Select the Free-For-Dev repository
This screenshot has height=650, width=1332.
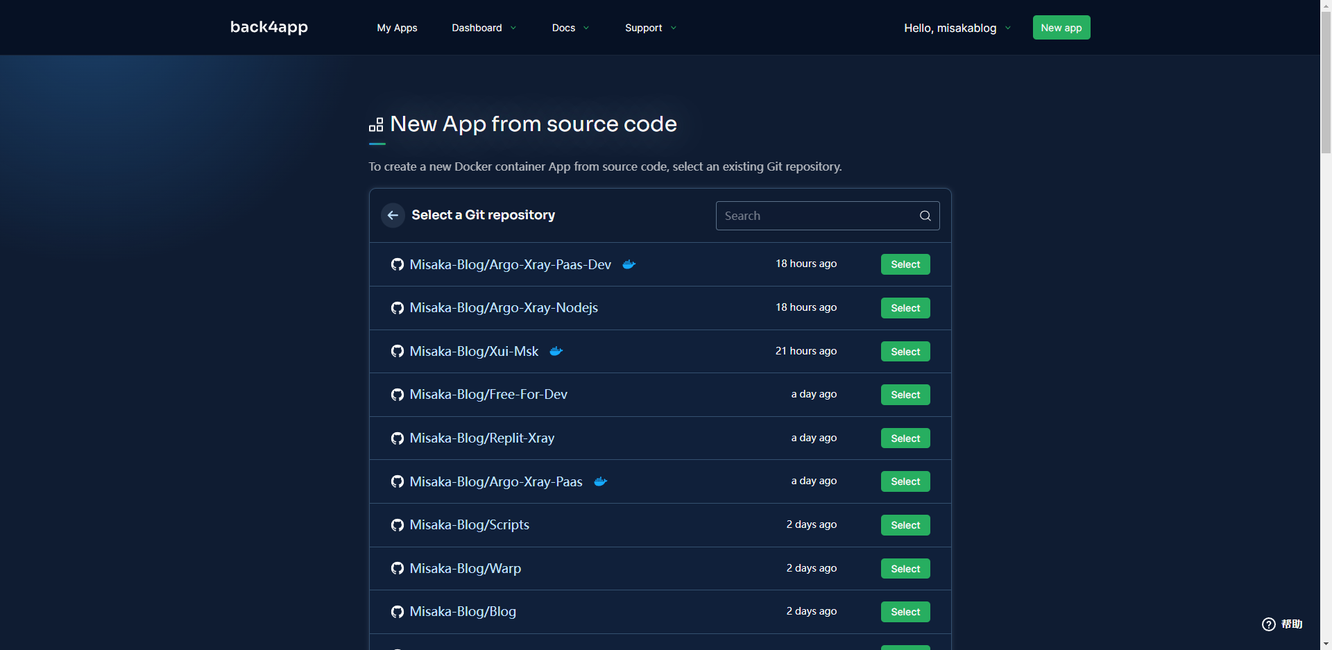pyautogui.click(x=905, y=395)
